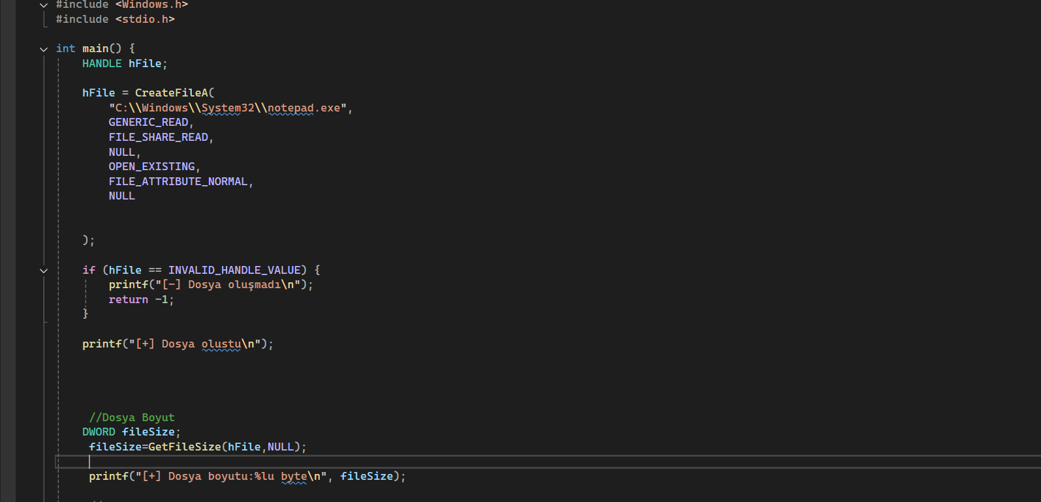Click the closing ); of CreateFileA
The image size is (1041, 502).
89,240
